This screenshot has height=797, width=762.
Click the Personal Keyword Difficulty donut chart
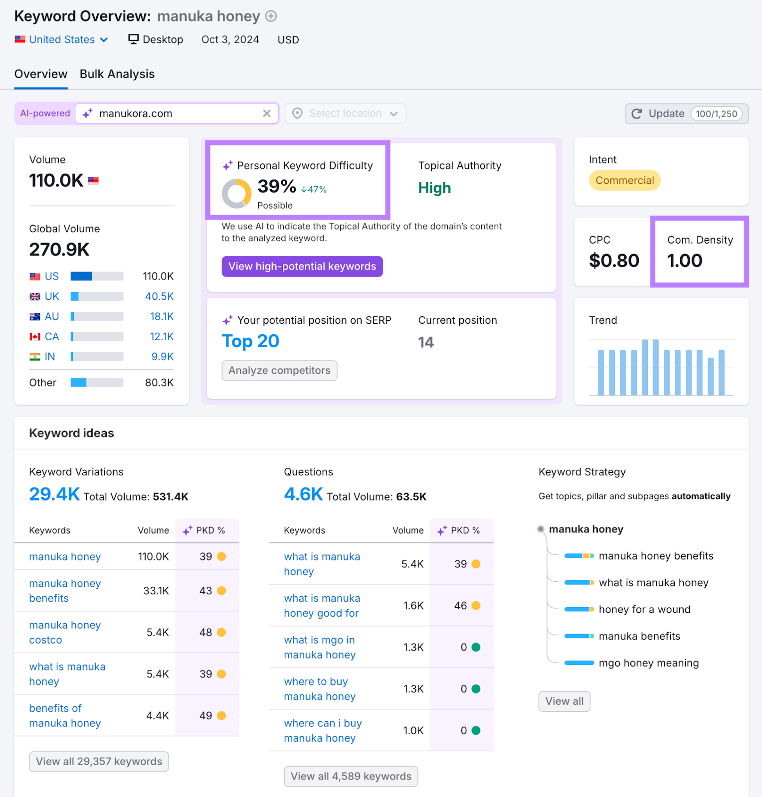click(x=236, y=194)
